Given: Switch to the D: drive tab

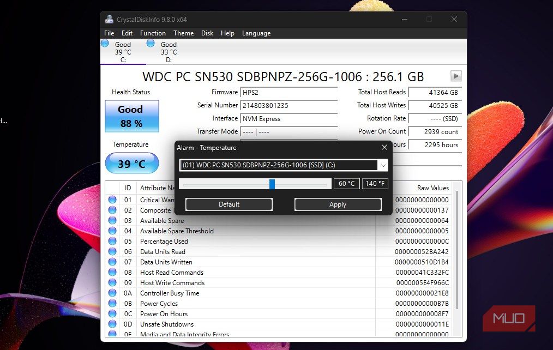Looking at the screenshot, I should 169,52.
